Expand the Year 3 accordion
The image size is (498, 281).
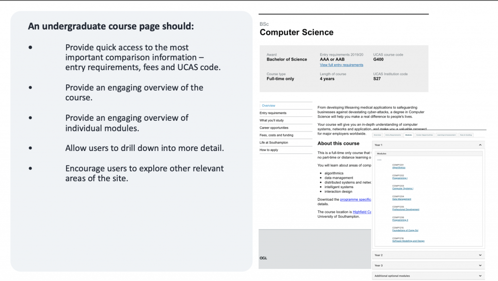428,265
